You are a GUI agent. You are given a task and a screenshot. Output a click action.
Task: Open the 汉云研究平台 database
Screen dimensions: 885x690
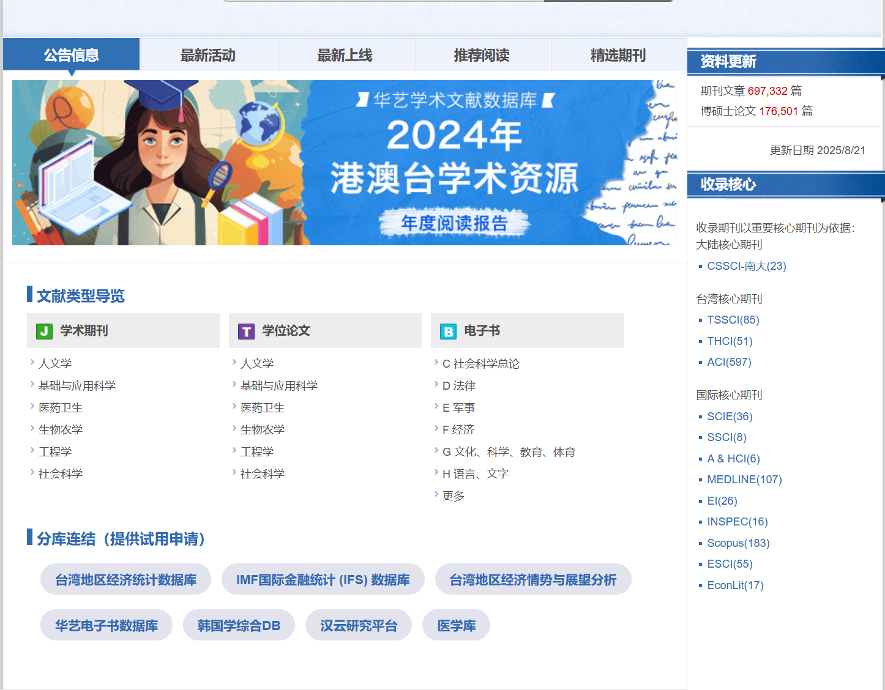pos(359,625)
